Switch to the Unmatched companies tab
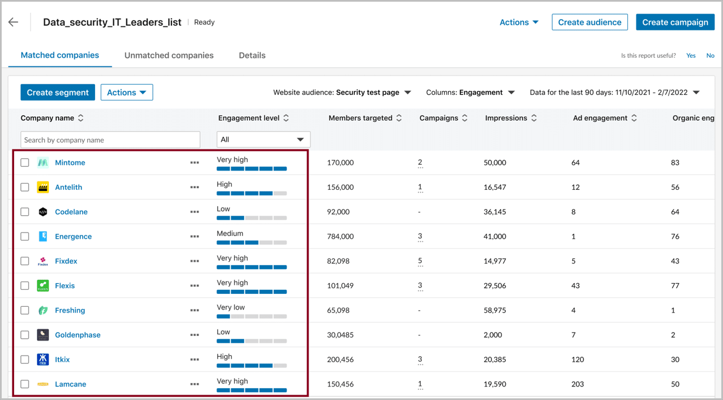The image size is (723, 400). [169, 55]
